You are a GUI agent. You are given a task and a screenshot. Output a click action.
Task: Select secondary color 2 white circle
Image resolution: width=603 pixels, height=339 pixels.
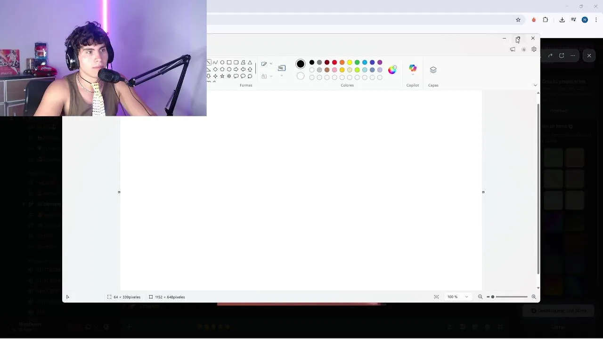pyautogui.click(x=301, y=76)
